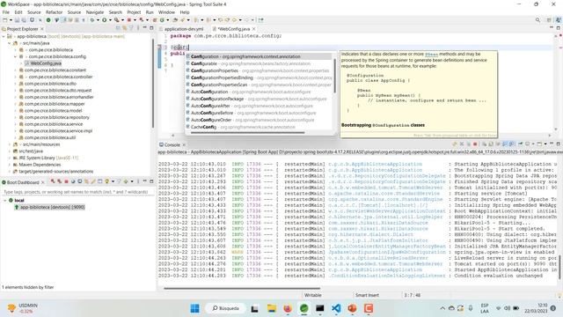Toggle Show Console on Standard Out Change
The image size is (563, 317).
click(504, 144)
